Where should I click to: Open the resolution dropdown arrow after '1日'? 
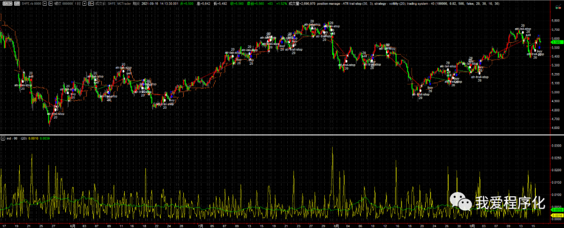[x=85, y=3]
